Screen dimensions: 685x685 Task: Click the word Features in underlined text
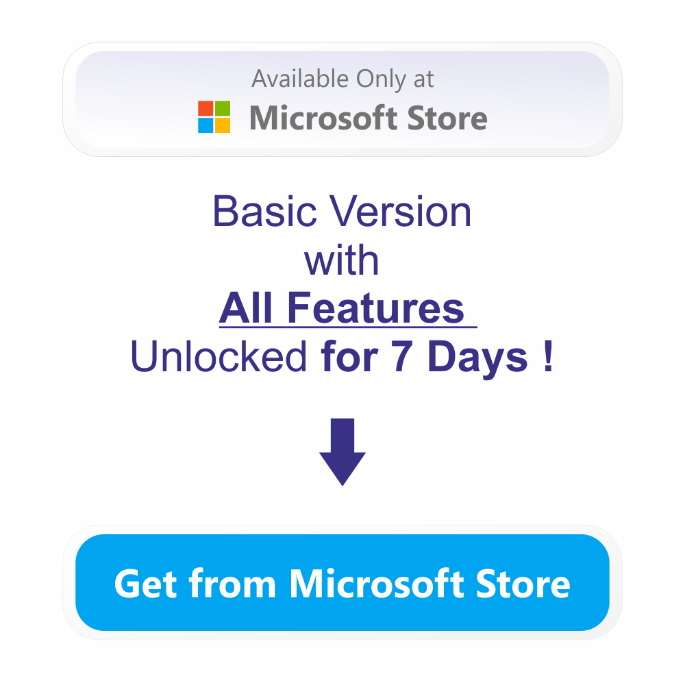coord(375,308)
